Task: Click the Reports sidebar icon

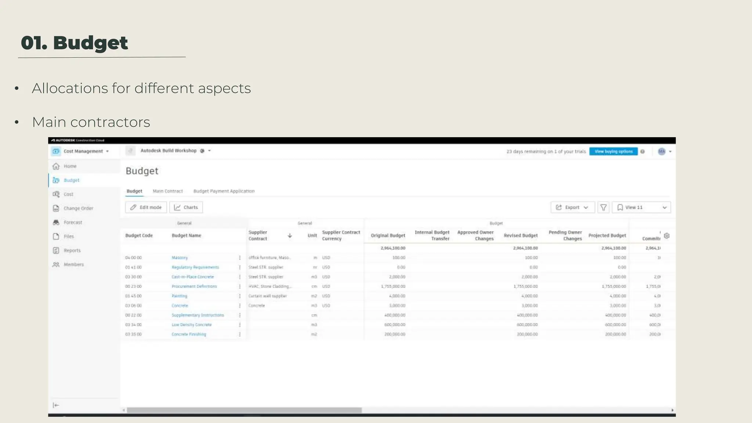Action: pyautogui.click(x=56, y=250)
